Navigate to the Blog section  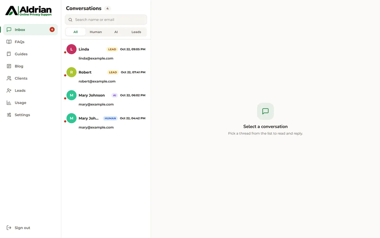30,66
